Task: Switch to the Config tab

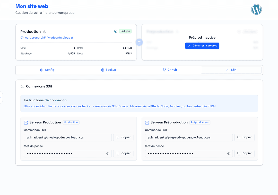Action: (47, 70)
